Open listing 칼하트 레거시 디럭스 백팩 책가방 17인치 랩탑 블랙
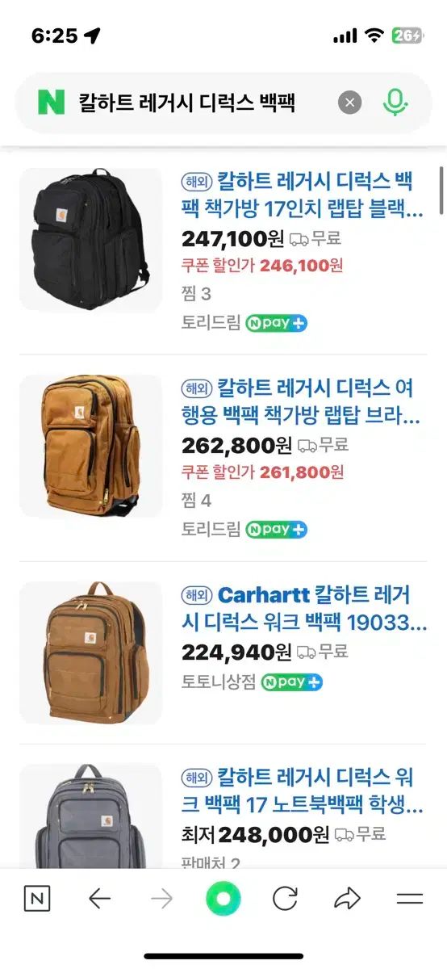 (303, 195)
